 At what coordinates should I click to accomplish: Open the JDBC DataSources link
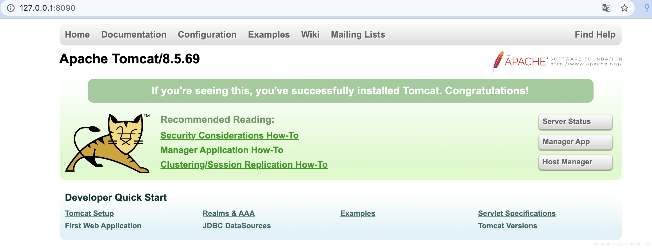[237, 226]
